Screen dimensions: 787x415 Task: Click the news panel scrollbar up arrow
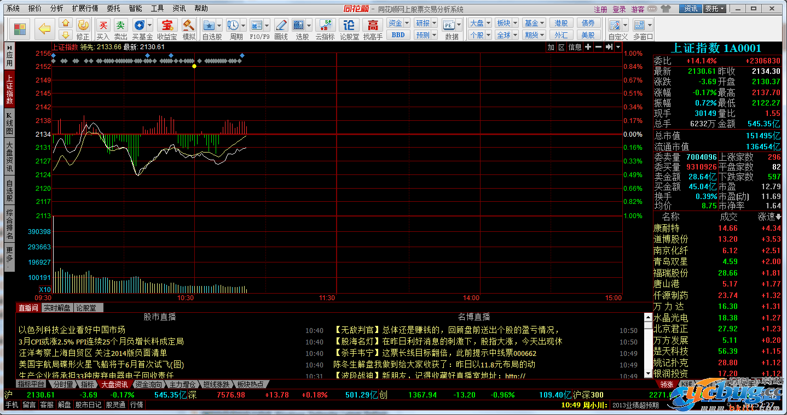tap(648, 317)
